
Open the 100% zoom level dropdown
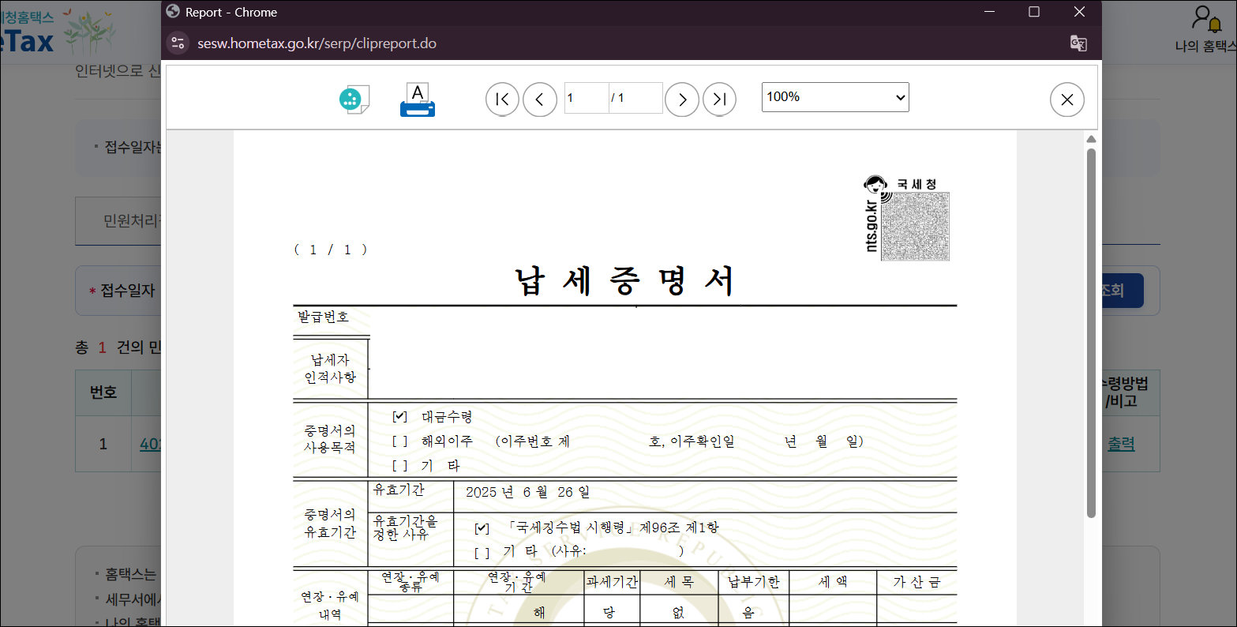(x=834, y=96)
